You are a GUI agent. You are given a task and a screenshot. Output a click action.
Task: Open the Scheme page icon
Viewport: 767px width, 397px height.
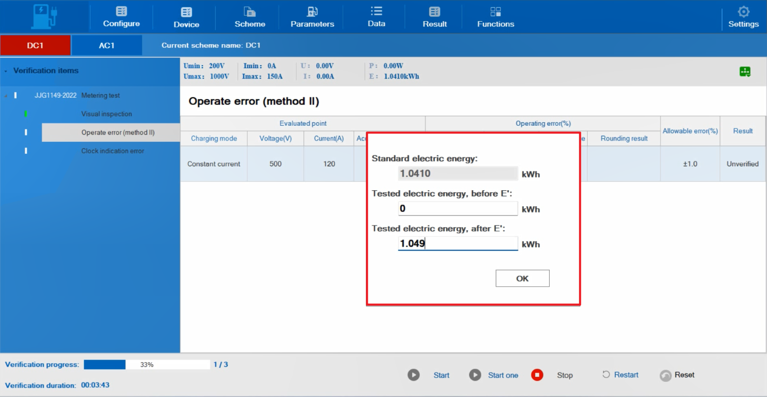tap(249, 12)
